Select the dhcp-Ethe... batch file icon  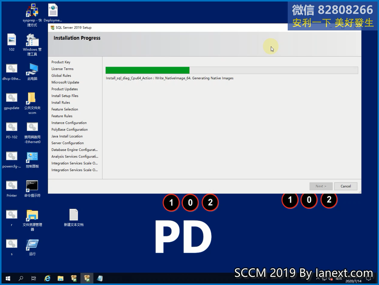12,69
